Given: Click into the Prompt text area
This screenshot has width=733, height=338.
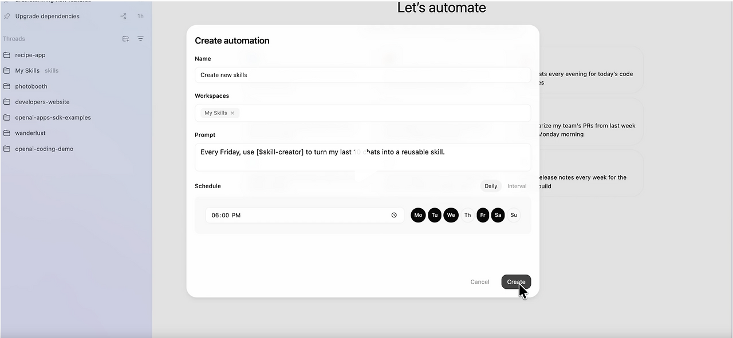Looking at the screenshot, I should tap(362, 157).
